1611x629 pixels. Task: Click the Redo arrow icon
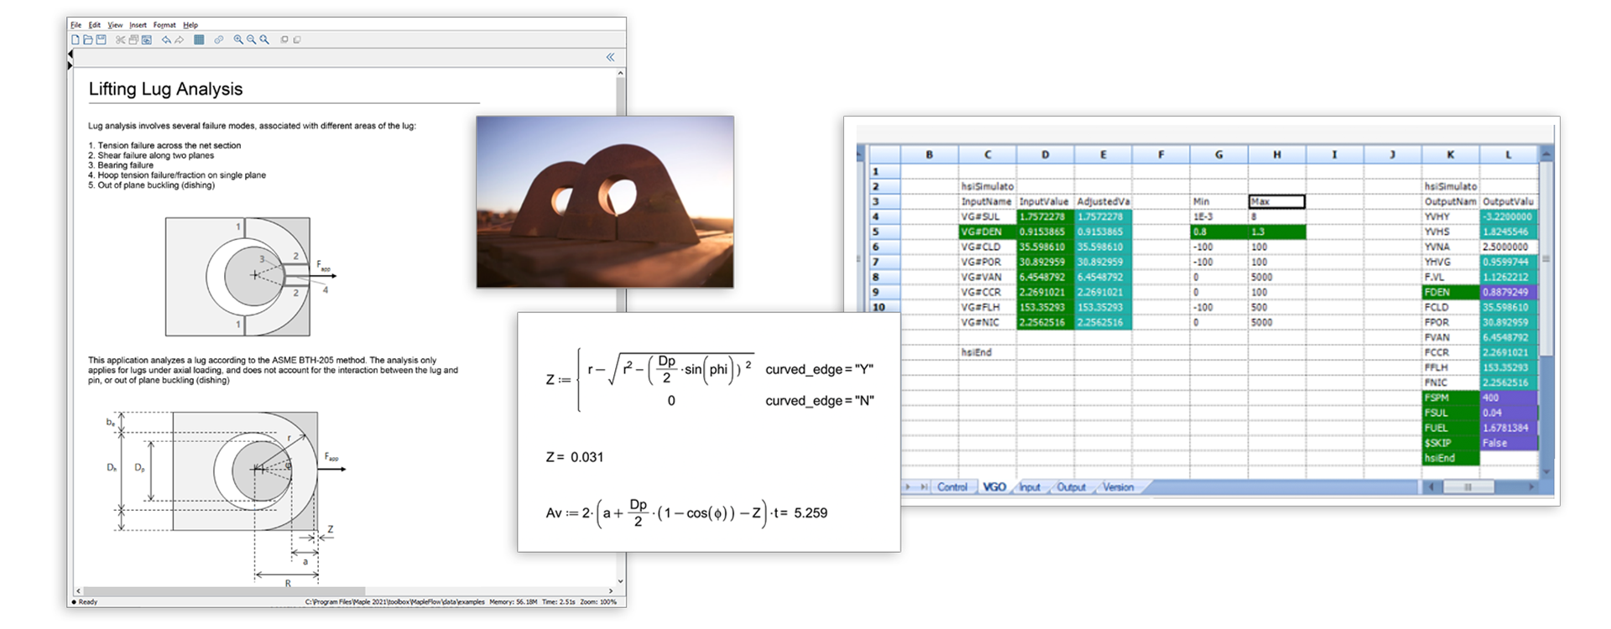pos(179,39)
